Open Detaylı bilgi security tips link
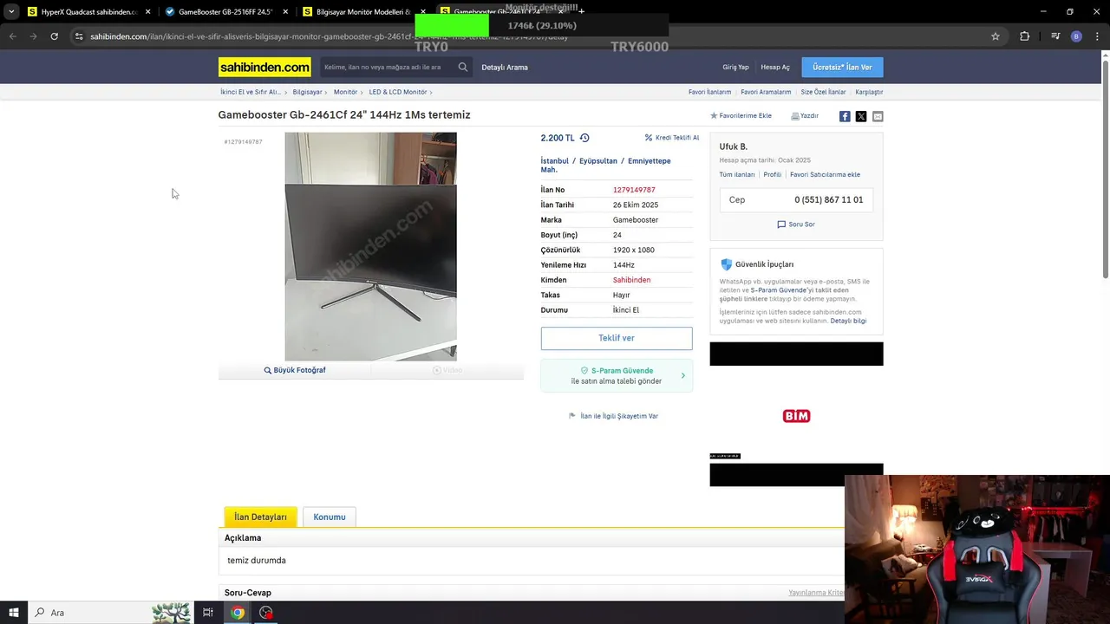Viewport: 1110px width, 624px height. 848,322
